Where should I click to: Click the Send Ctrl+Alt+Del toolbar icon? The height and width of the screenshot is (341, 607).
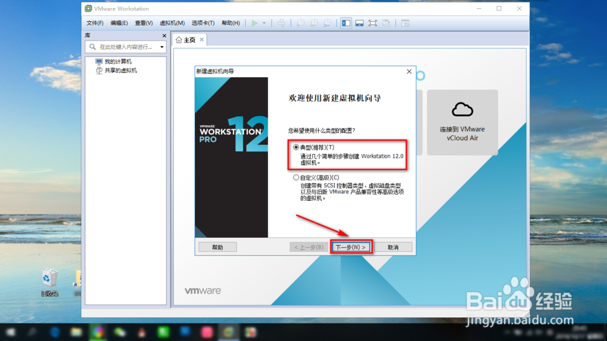tap(282, 23)
